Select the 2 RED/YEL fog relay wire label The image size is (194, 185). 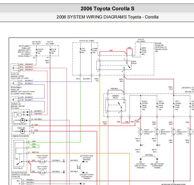click(34, 152)
